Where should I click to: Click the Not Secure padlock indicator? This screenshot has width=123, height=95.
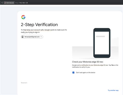click(9, 3)
